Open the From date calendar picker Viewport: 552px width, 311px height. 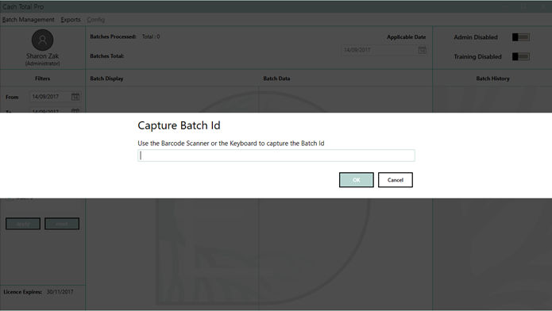coord(75,97)
